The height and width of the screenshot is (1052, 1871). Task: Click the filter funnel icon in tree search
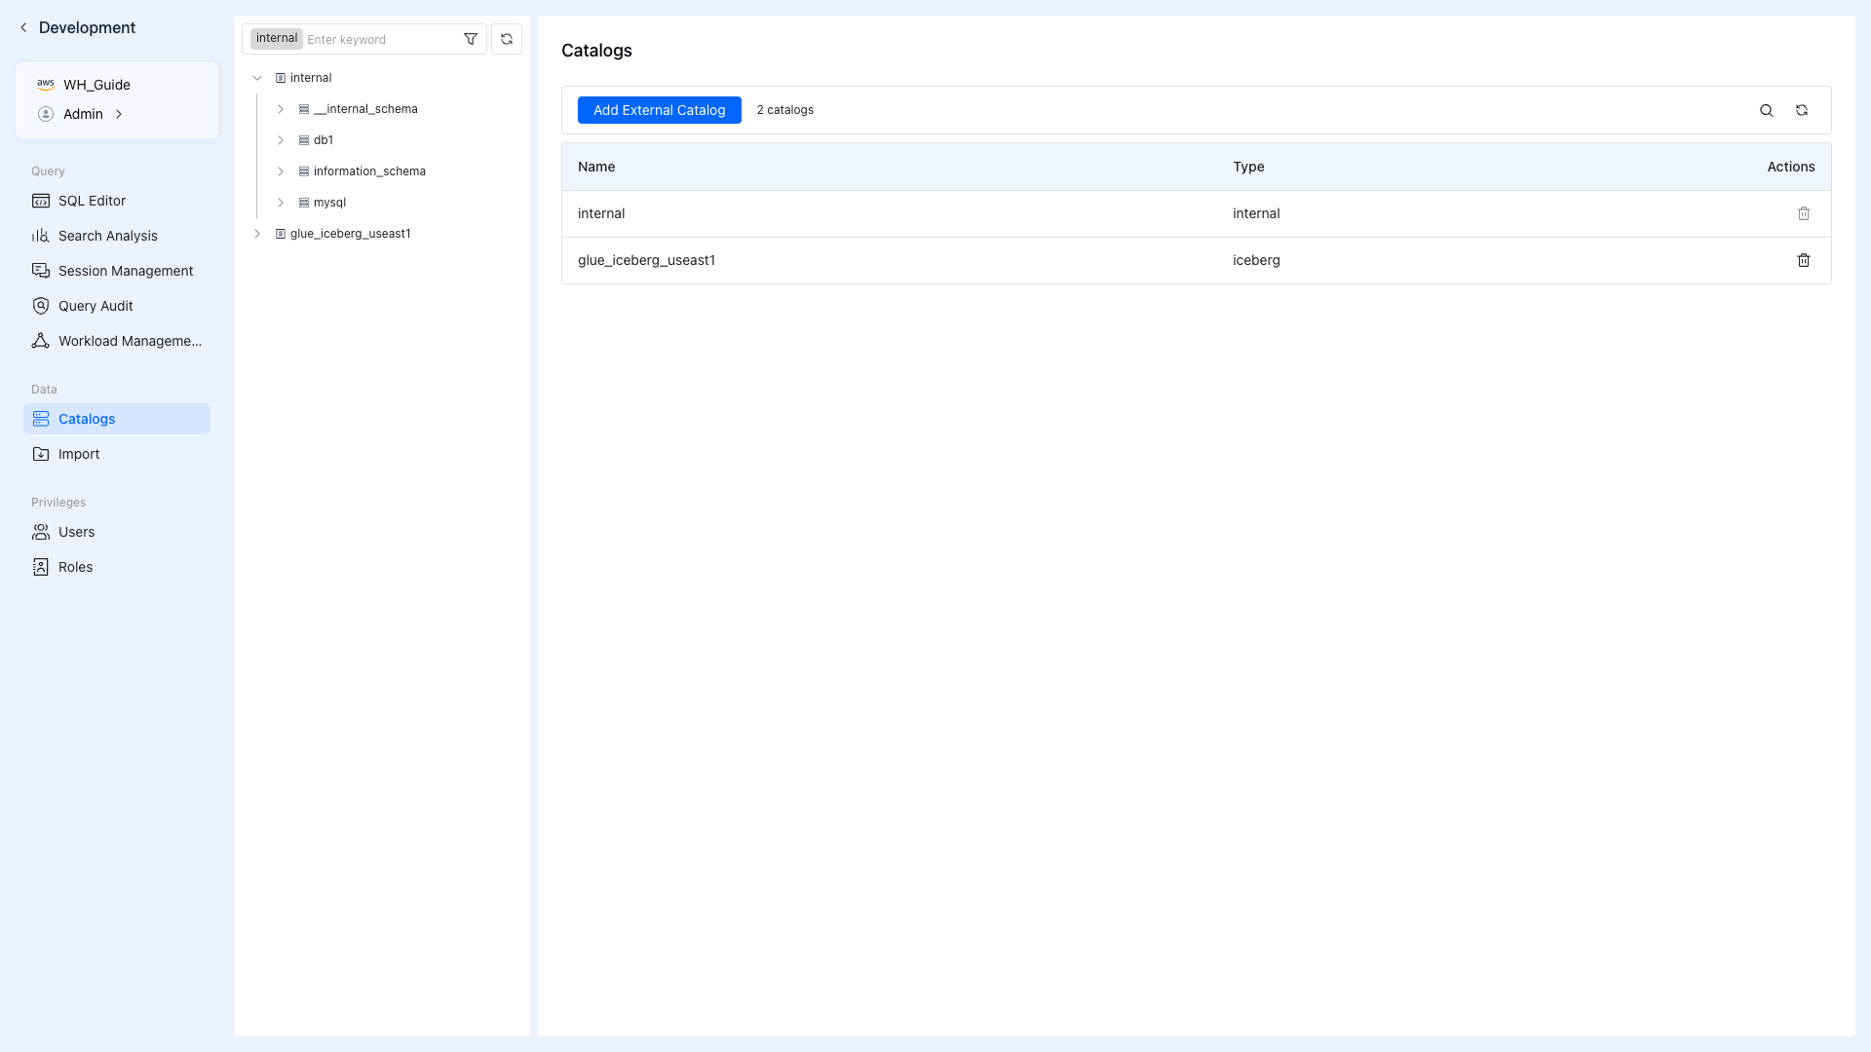(x=471, y=39)
